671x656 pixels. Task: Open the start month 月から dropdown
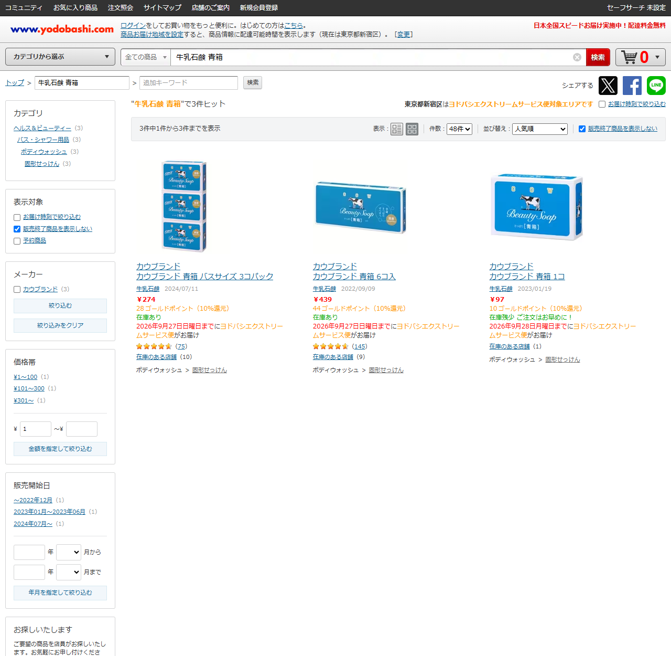[69, 552]
